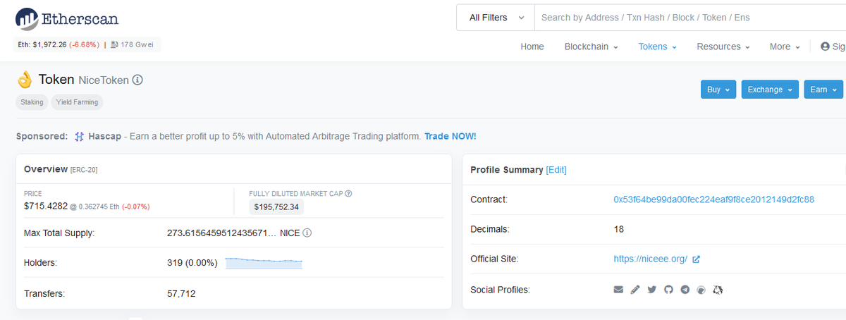Click the $715.4282 price value

coord(47,207)
